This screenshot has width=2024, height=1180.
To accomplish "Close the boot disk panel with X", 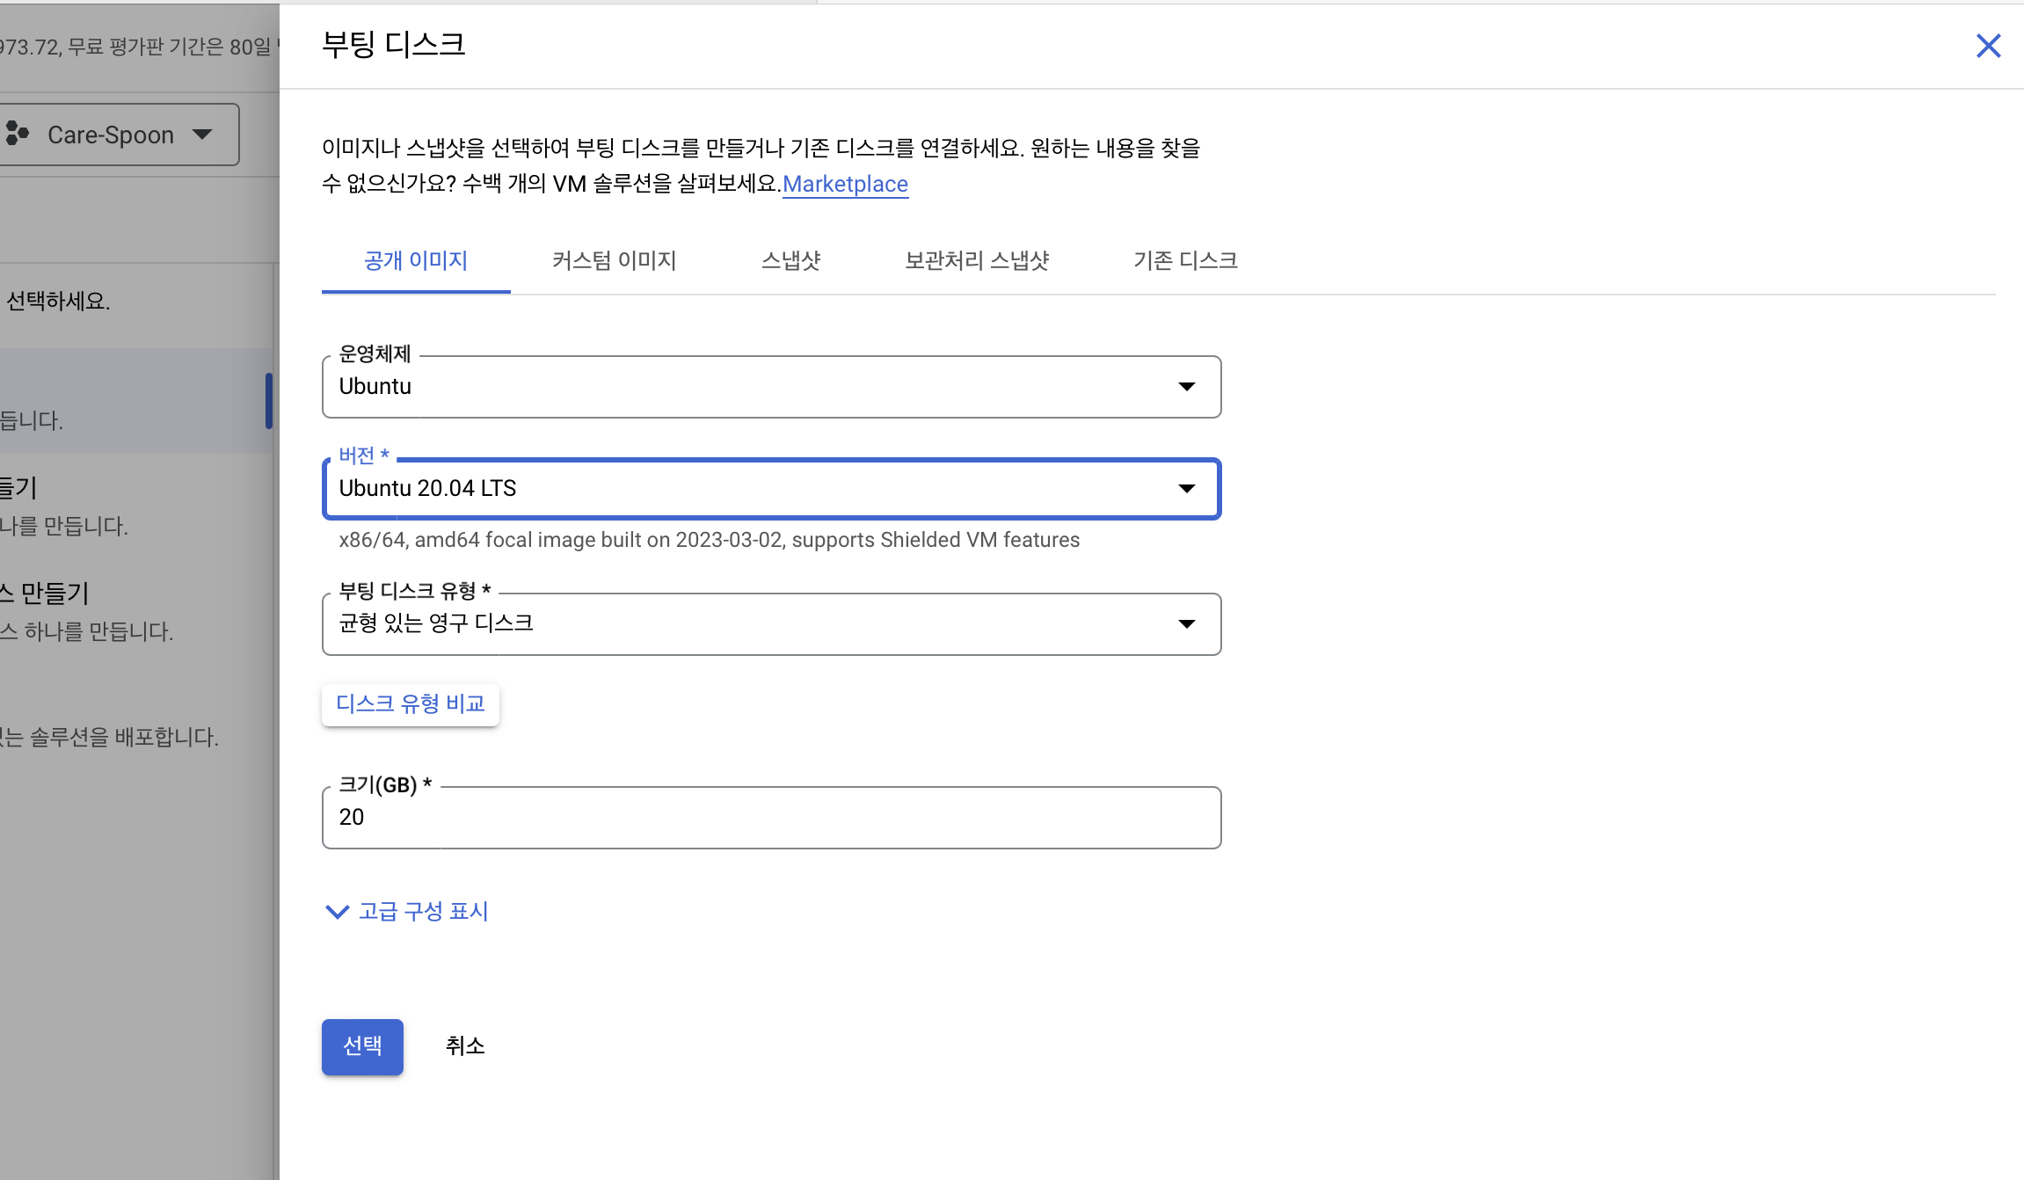I will [x=1988, y=46].
